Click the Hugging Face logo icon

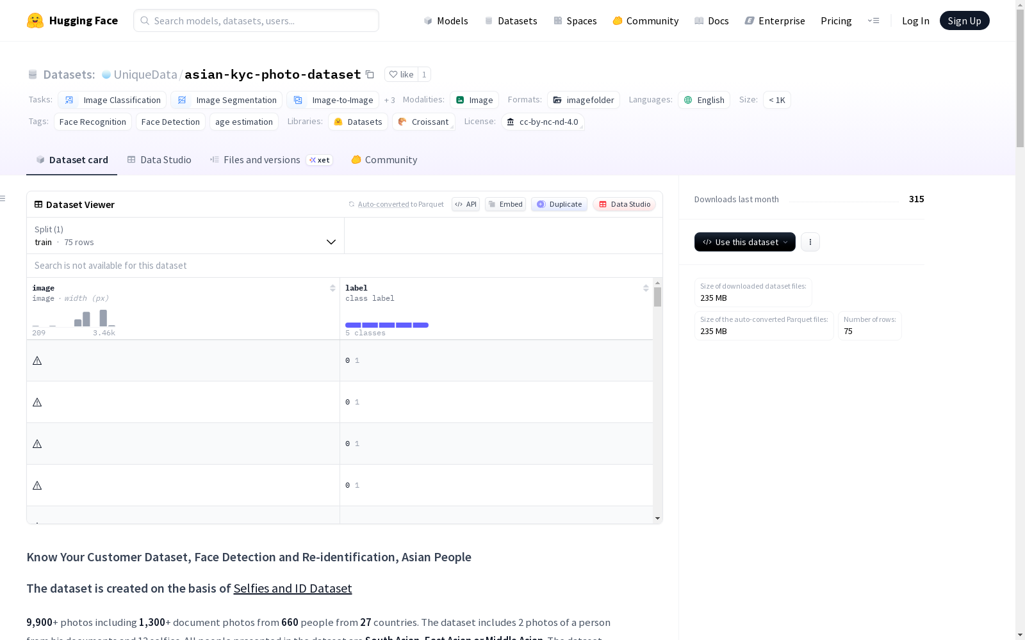[x=35, y=20]
